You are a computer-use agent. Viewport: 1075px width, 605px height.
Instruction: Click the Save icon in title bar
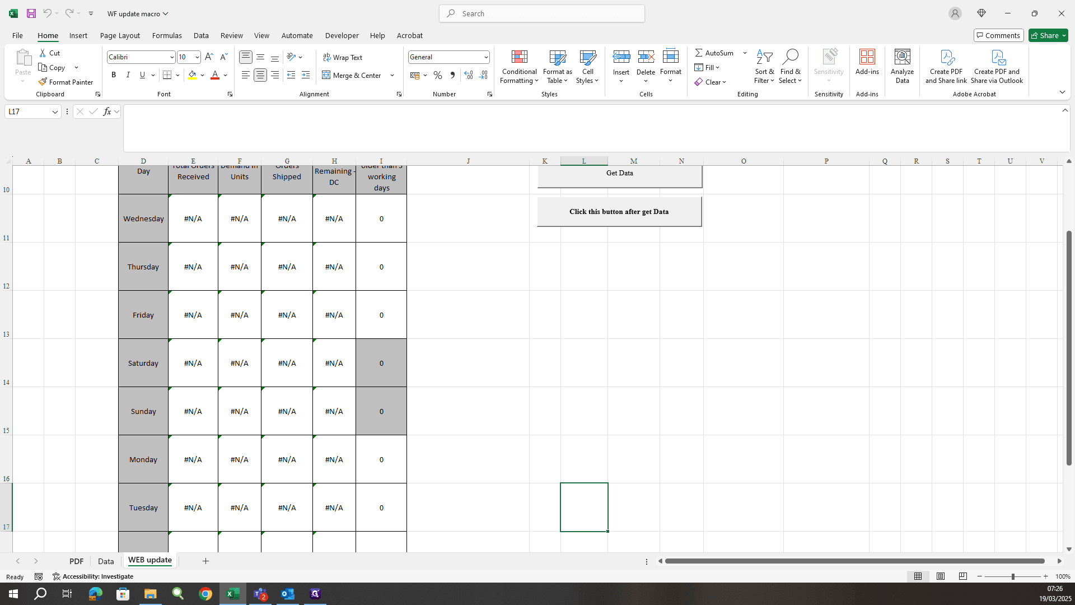(31, 13)
